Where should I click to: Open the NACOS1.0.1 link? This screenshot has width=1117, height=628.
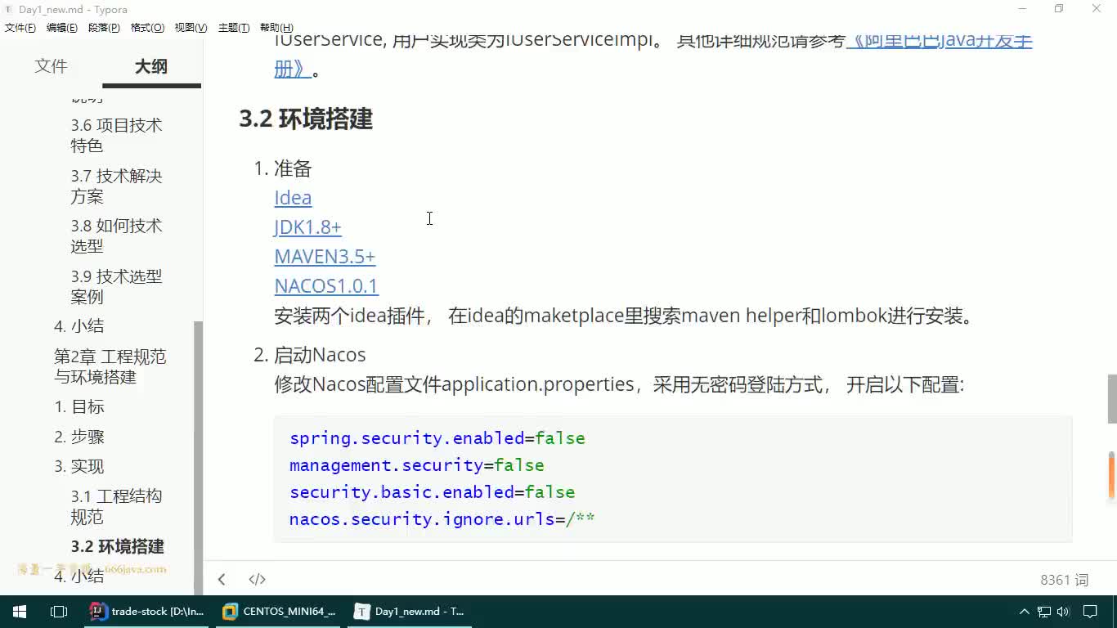326,286
